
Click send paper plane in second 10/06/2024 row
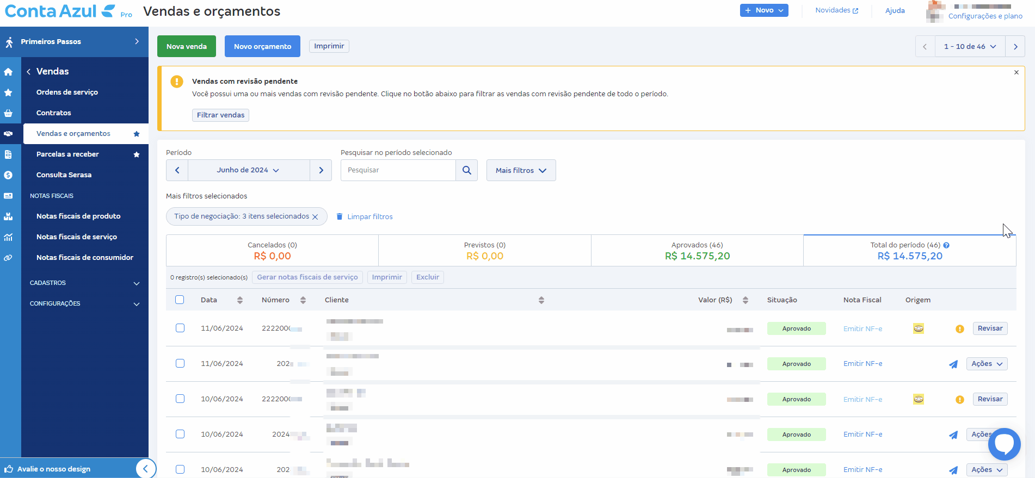click(953, 435)
